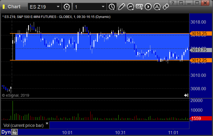This screenshot has width=213, height=136.
Task: Click the help question mark button
Action: [173, 3]
